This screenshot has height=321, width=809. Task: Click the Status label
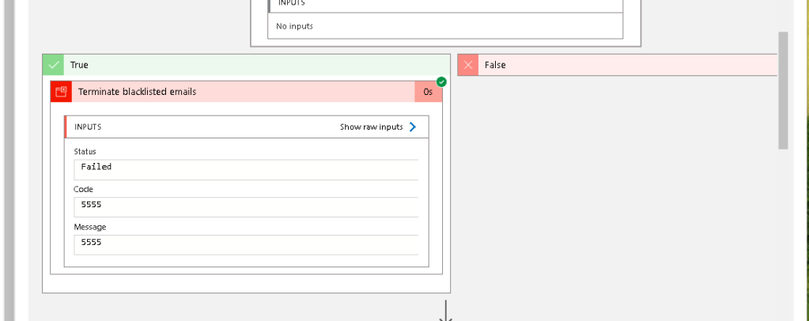click(x=85, y=152)
